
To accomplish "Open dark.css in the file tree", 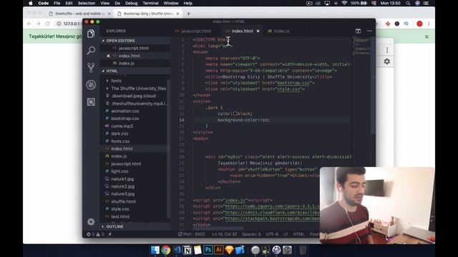I will point(120,133).
